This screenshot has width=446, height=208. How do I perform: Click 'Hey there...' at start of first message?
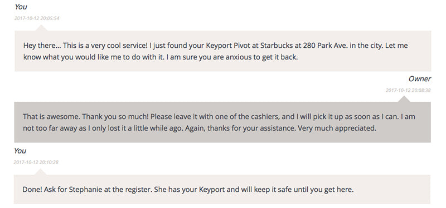click(42, 46)
